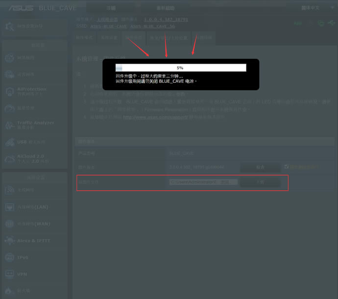Switch to the 恢复/导出/上传设置 tab
The height and width of the screenshot is (299, 338).
[x=169, y=38]
